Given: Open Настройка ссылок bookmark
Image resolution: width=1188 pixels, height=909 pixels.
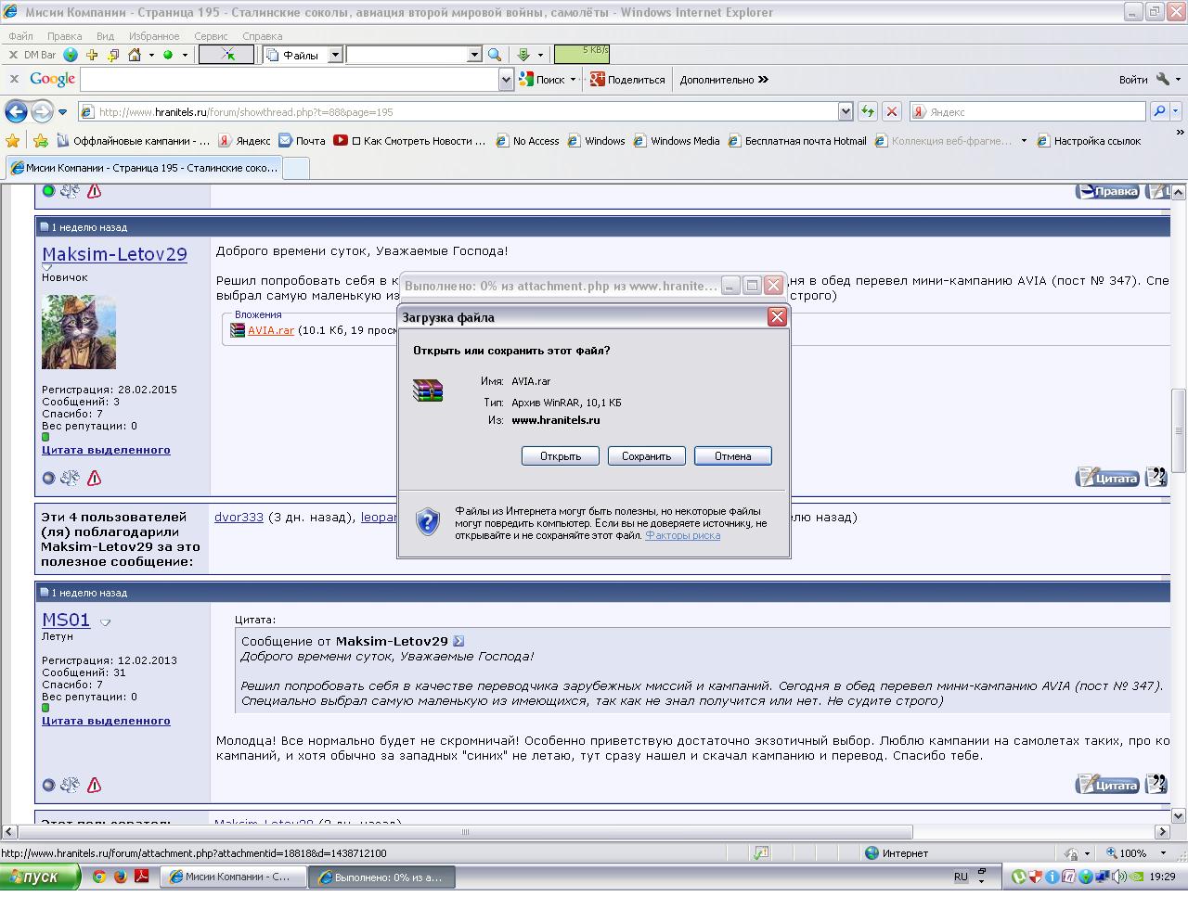Looking at the screenshot, I should tap(1089, 141).
